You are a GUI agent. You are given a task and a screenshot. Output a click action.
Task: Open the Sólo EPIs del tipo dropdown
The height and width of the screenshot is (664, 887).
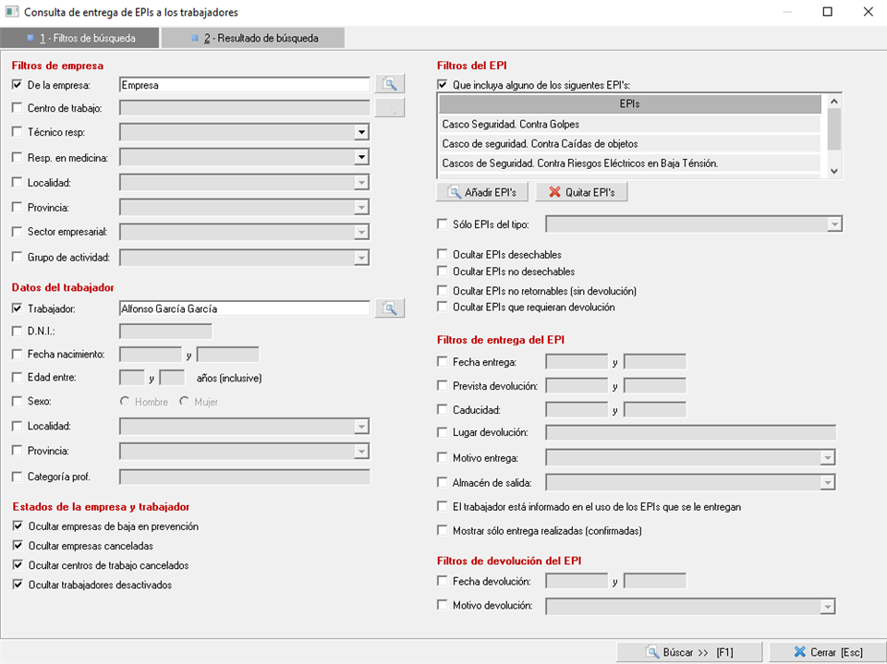(x=834, y=223)
